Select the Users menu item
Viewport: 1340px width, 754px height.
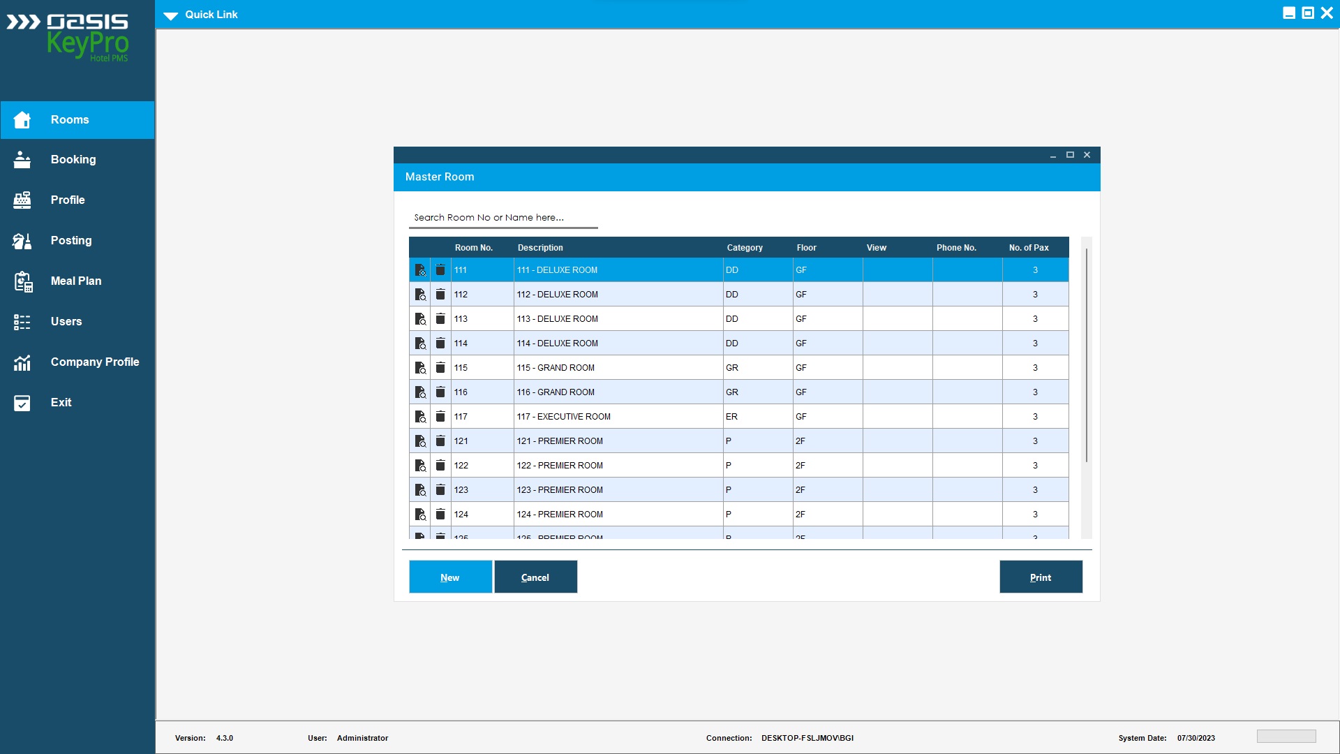point(66,322)
